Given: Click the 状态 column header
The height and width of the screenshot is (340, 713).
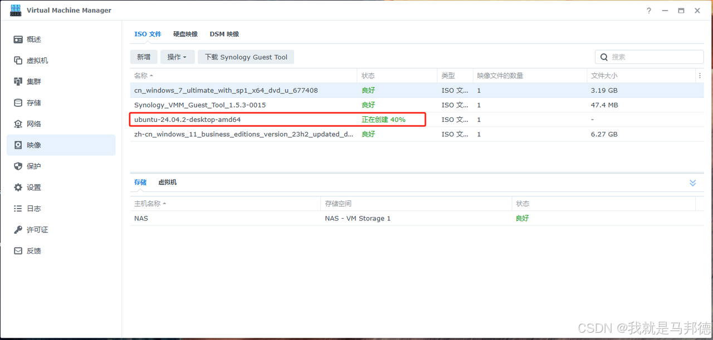Looking at the screenshot, I should [397, 76].
